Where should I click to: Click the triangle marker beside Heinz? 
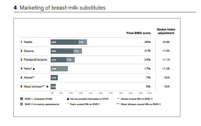point(34,69)
